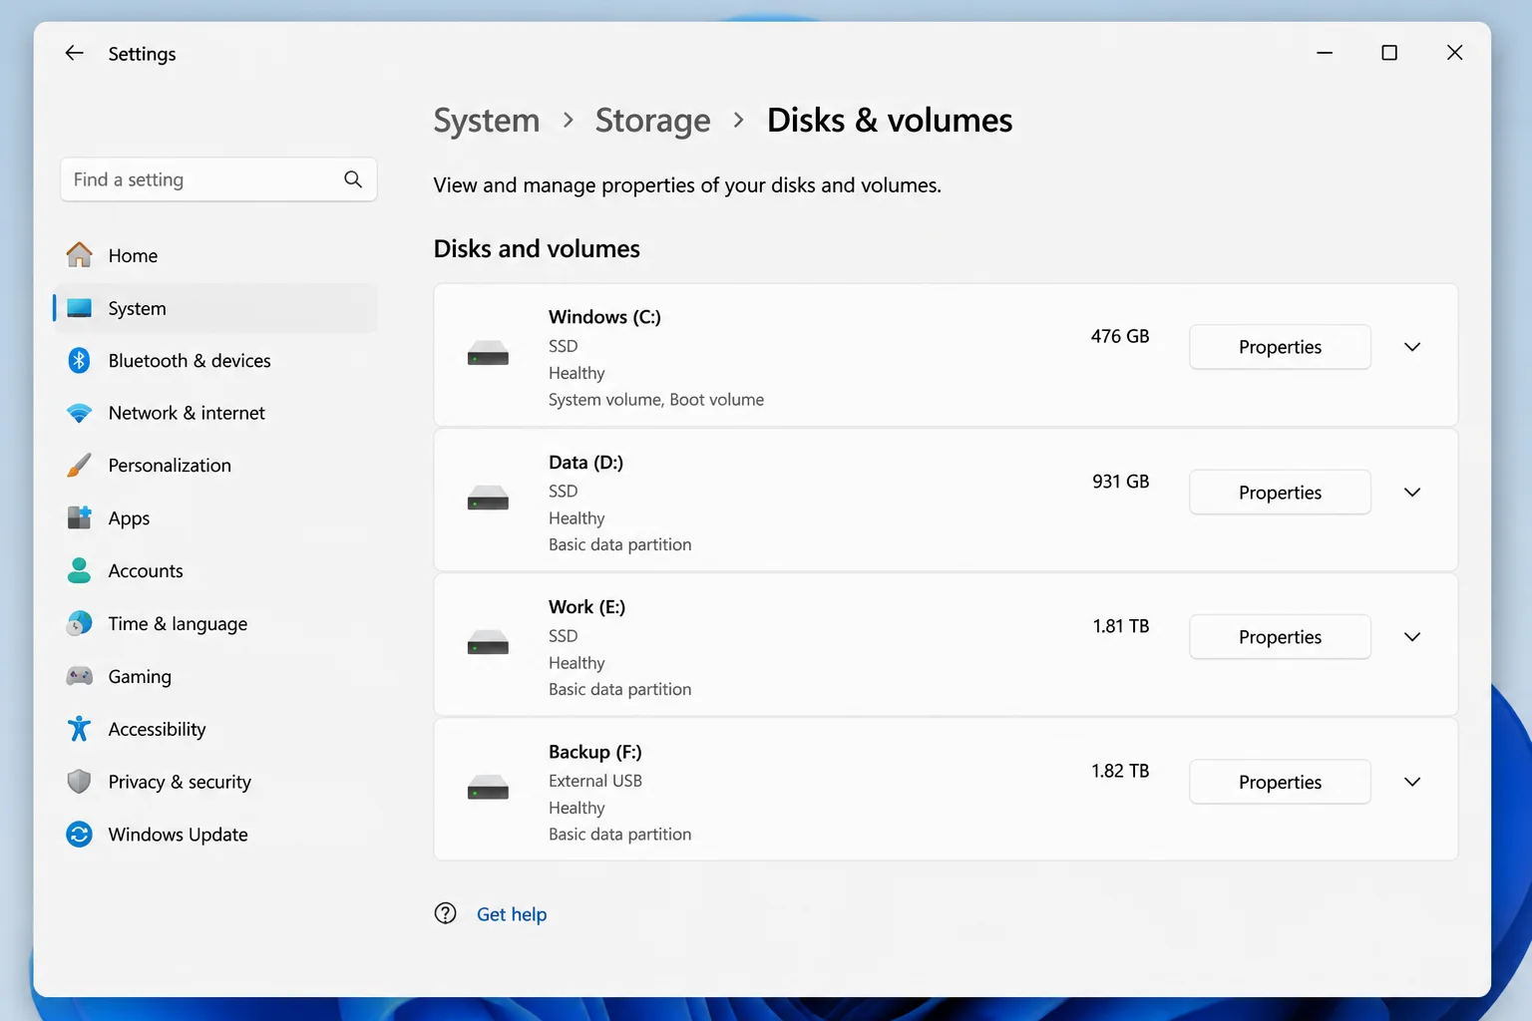The image size is (1532, 1021).
Task: Open Accounts settings
Action: point(215,570)
